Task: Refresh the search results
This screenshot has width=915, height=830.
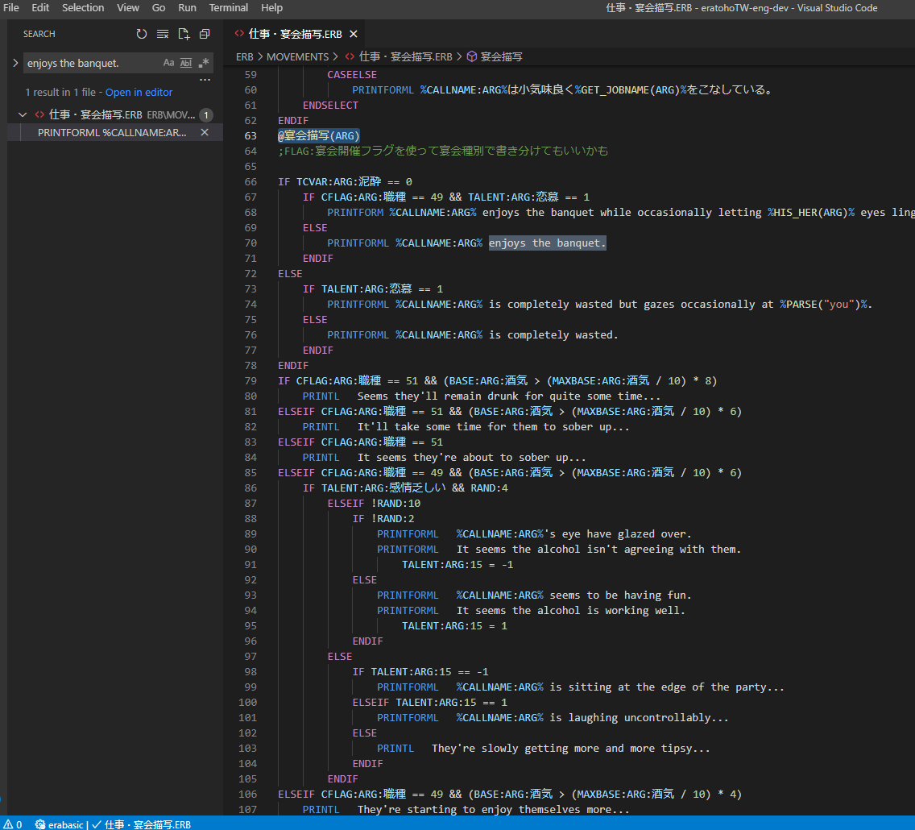Action: coord(142,34)
